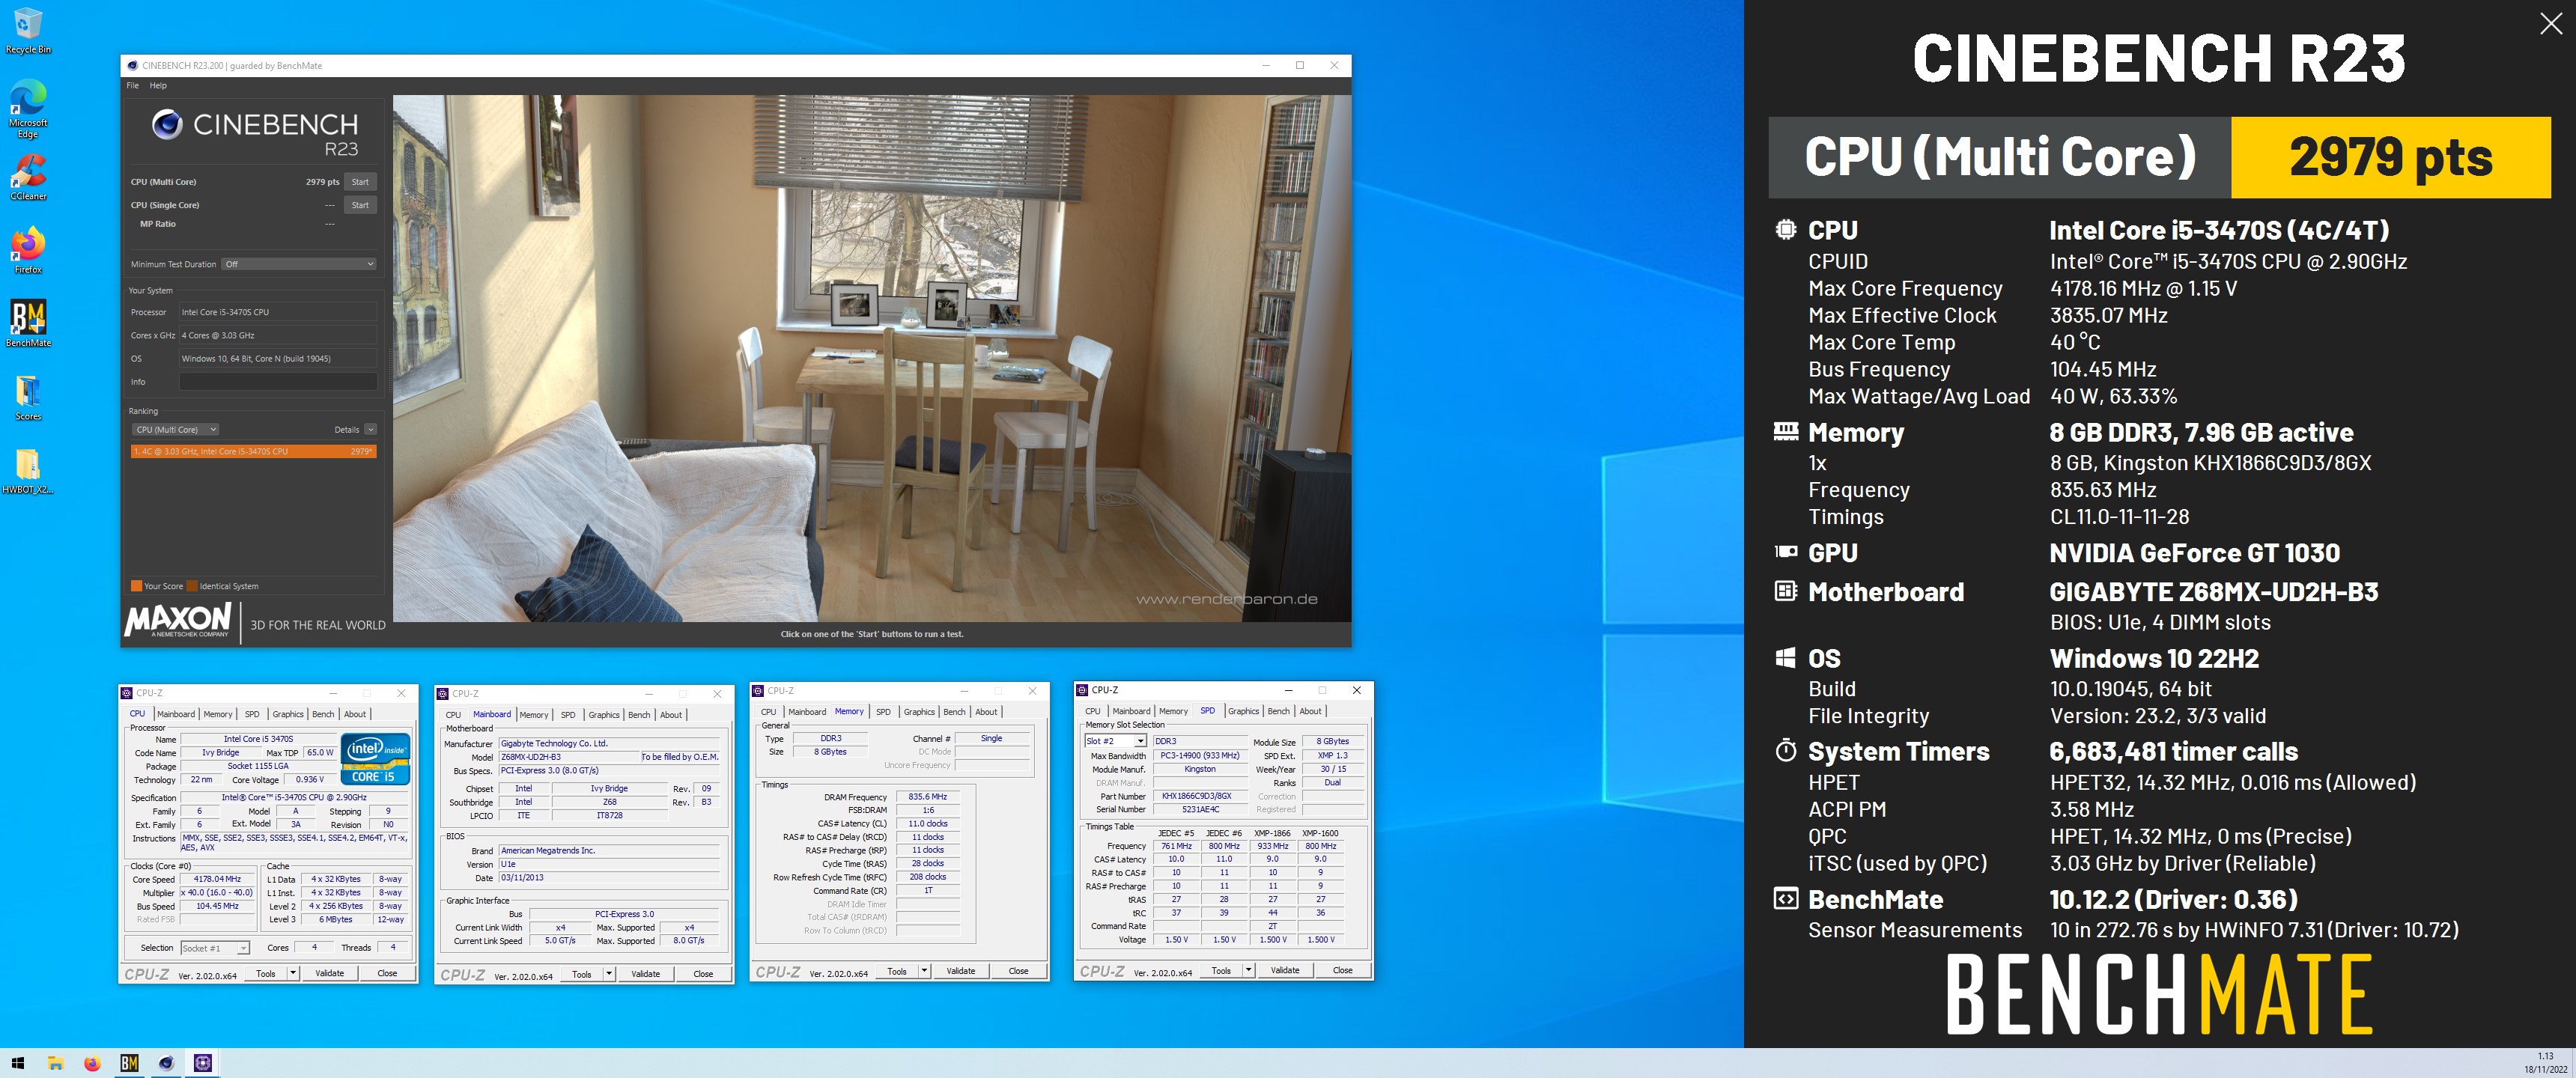The image size is (2576, 1078).
Task: Click the Close button in the CPU-Z Mainboard window
Action: click(x=703, y=974)
